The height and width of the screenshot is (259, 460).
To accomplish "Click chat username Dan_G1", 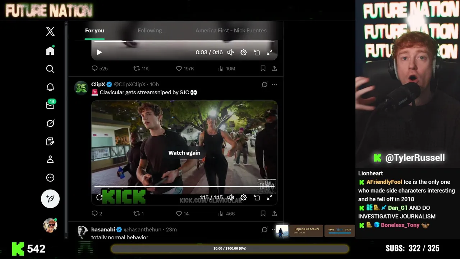I will (398, 208).
